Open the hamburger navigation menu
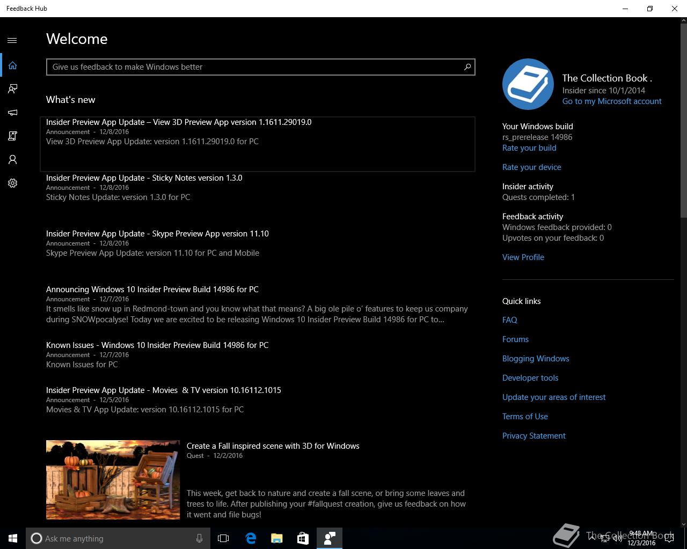The height and width of the screenshot is (549, 687). pos(12,40)
